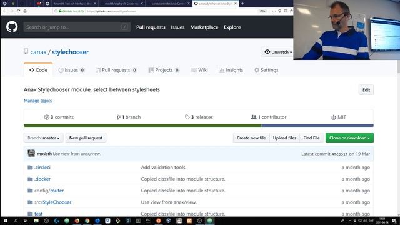Open the Insights tab

(231, 70)
